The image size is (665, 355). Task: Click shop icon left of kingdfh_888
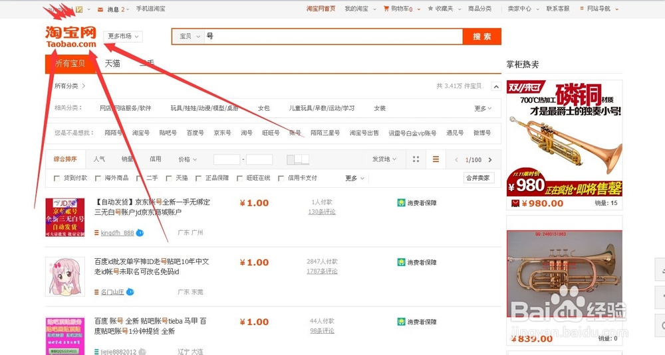(96, 233)
